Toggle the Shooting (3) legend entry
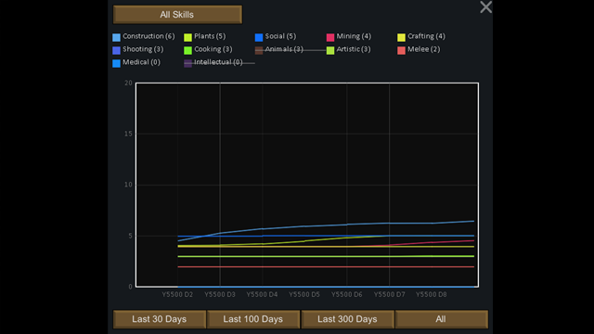 click(x=138, y=49)
